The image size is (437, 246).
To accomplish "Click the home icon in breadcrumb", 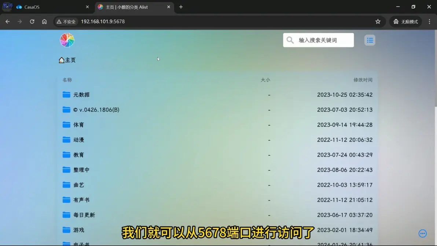I will (62, 60).
